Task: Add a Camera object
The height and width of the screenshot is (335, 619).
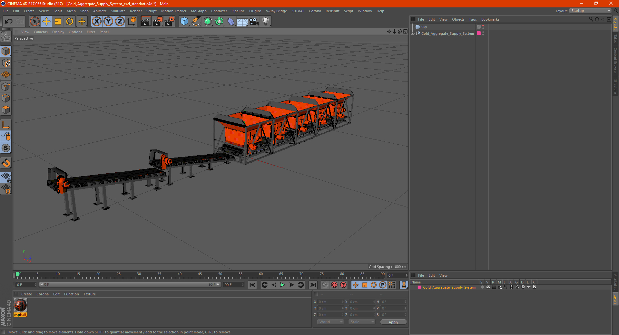Action: pyautogui.click(x=254, y=22)
